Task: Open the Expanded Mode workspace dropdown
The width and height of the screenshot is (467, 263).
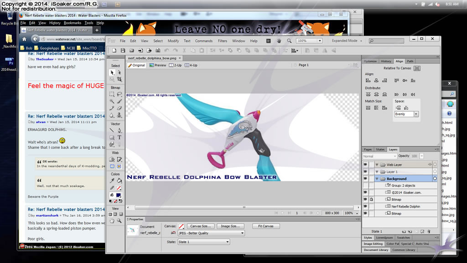Action: point(347,41)
